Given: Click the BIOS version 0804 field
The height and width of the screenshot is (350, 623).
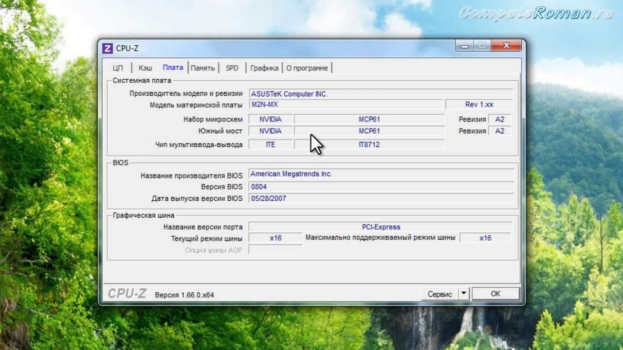Looking at the screenshot, I should point(381,187).
